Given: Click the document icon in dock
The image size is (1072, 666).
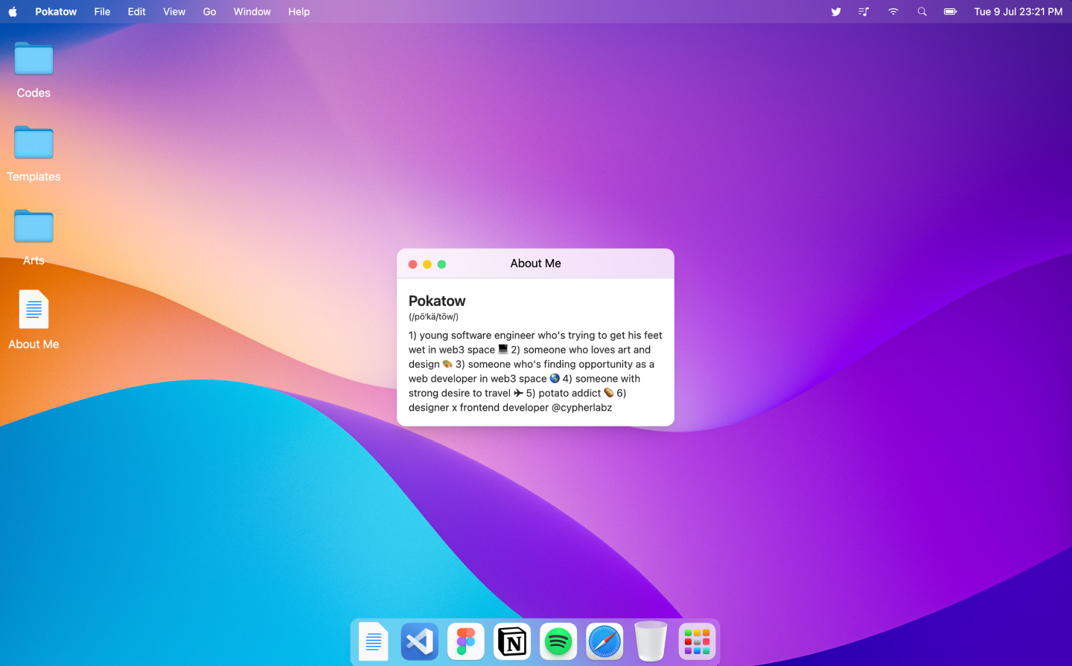Looking at the screenshot, I should [x=374, y=641].
